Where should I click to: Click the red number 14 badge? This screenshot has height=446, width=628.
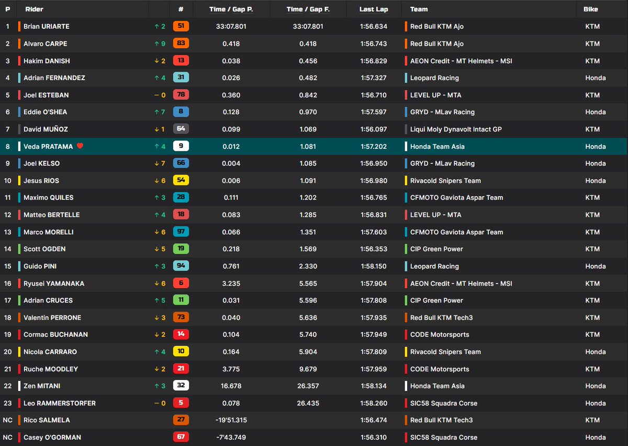(181, 334)
